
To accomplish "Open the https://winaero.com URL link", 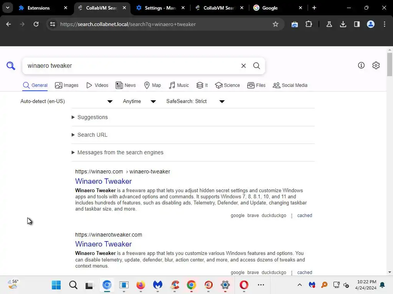I will 122,171.
